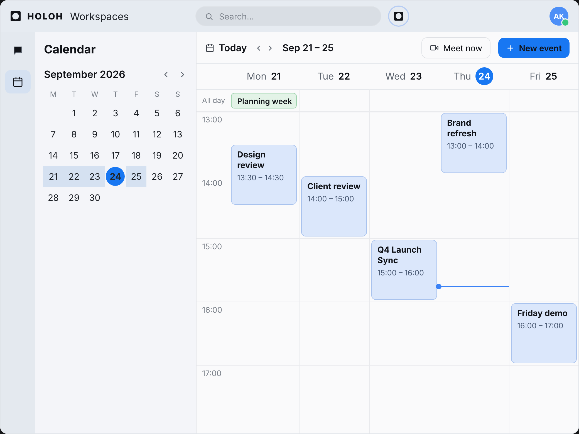Show next week with right chevron
The image size is (579, 434).
click(270, 48)
